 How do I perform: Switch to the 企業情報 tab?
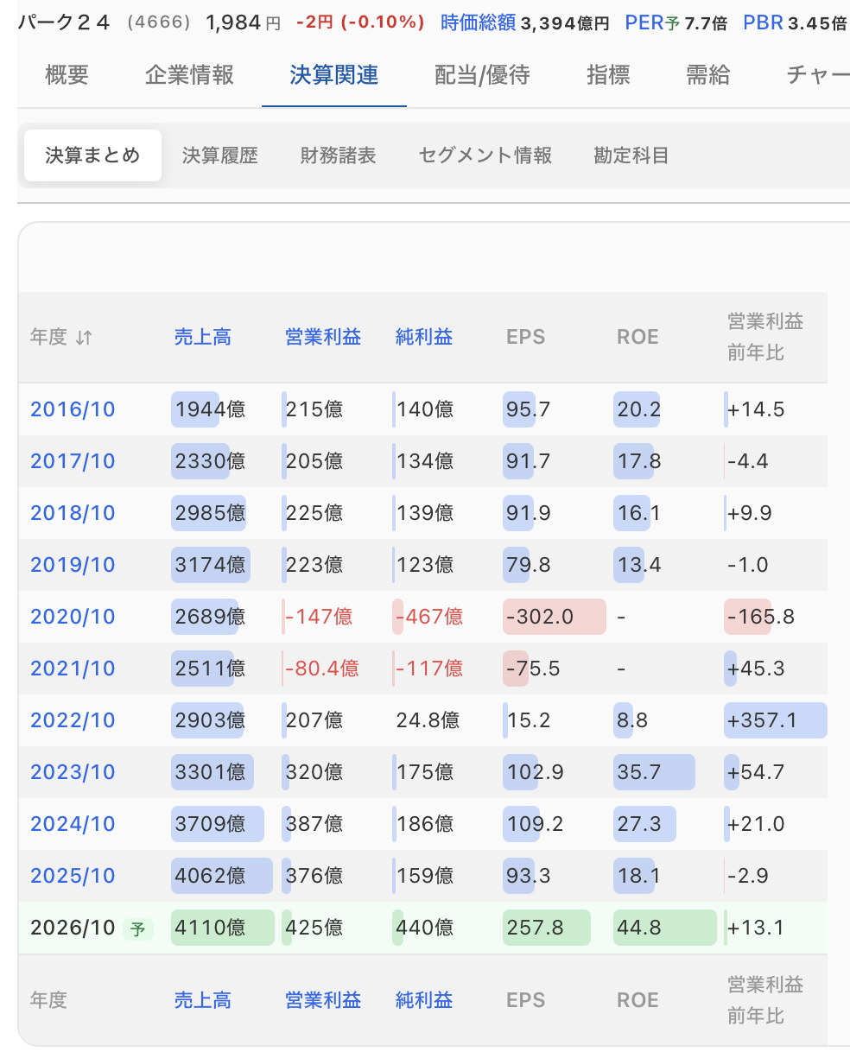point(189,75)
